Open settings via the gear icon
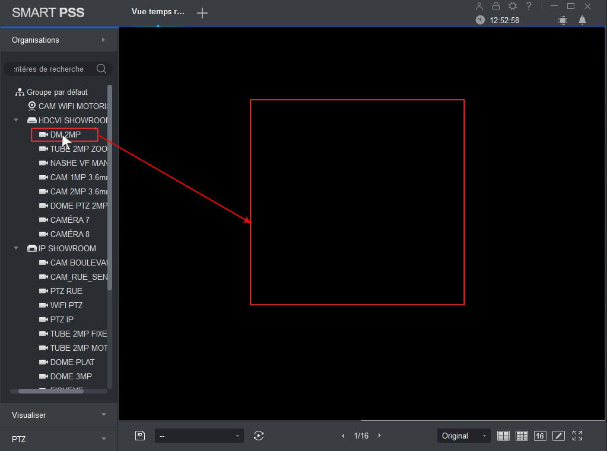This screenshot has height=451, width=607. coord(513,6)
